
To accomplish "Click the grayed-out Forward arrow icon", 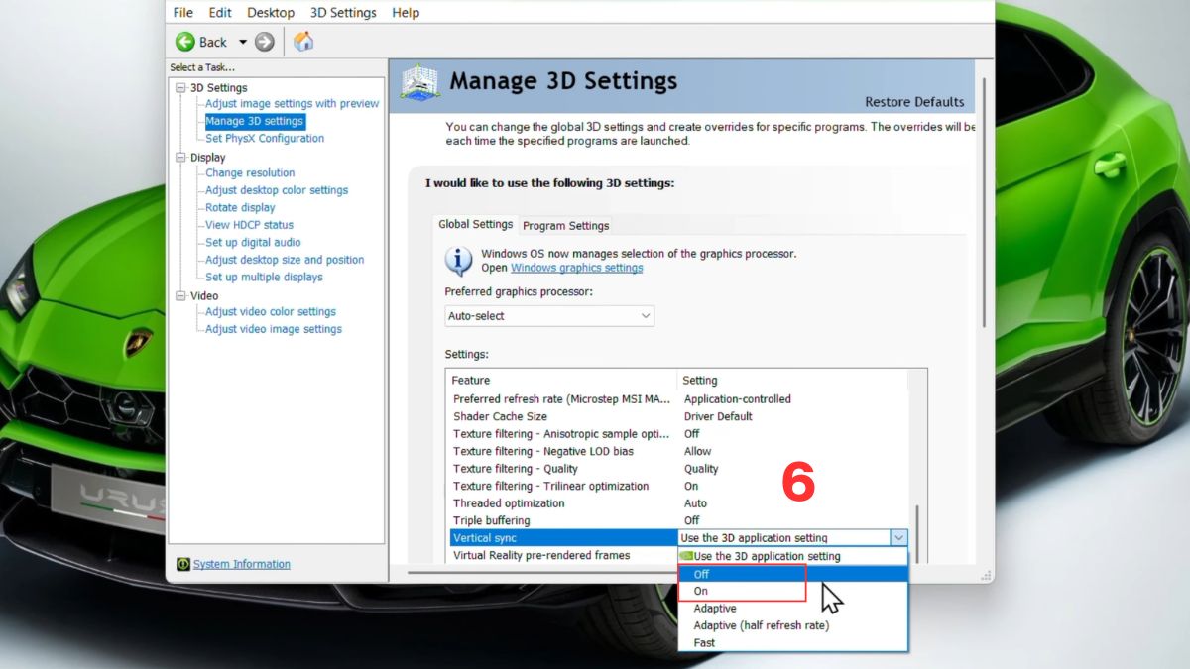I will (x=263, y=42).
